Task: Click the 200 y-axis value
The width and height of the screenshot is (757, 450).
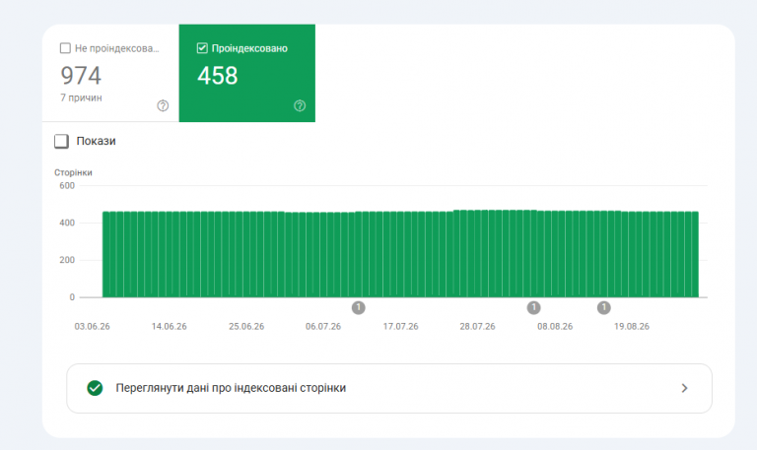Action: click(67, 260)
